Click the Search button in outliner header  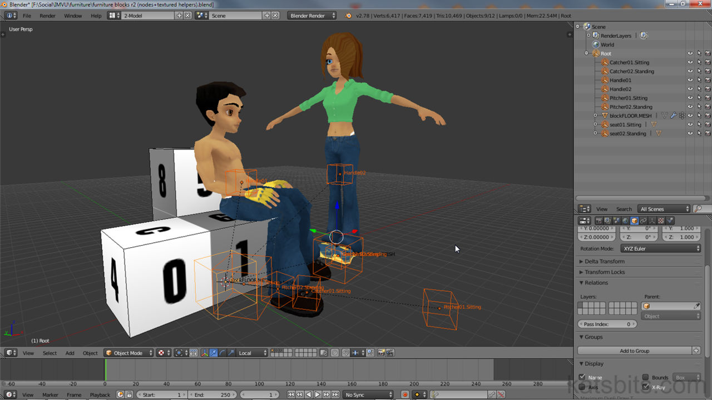pyautogui.click(x=624, y=209)
